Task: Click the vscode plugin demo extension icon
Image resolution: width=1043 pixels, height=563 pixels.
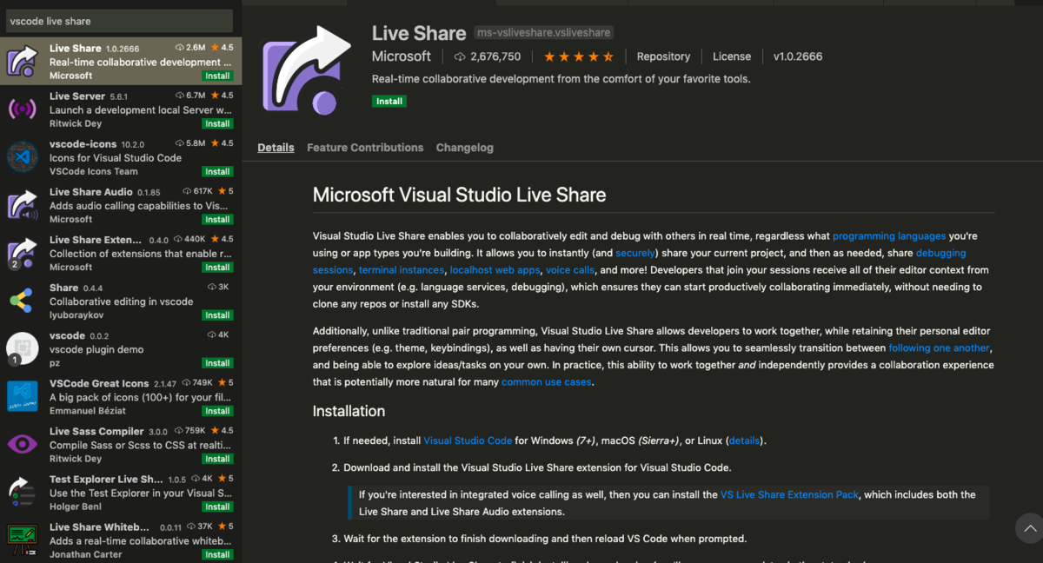Action: 23,348
